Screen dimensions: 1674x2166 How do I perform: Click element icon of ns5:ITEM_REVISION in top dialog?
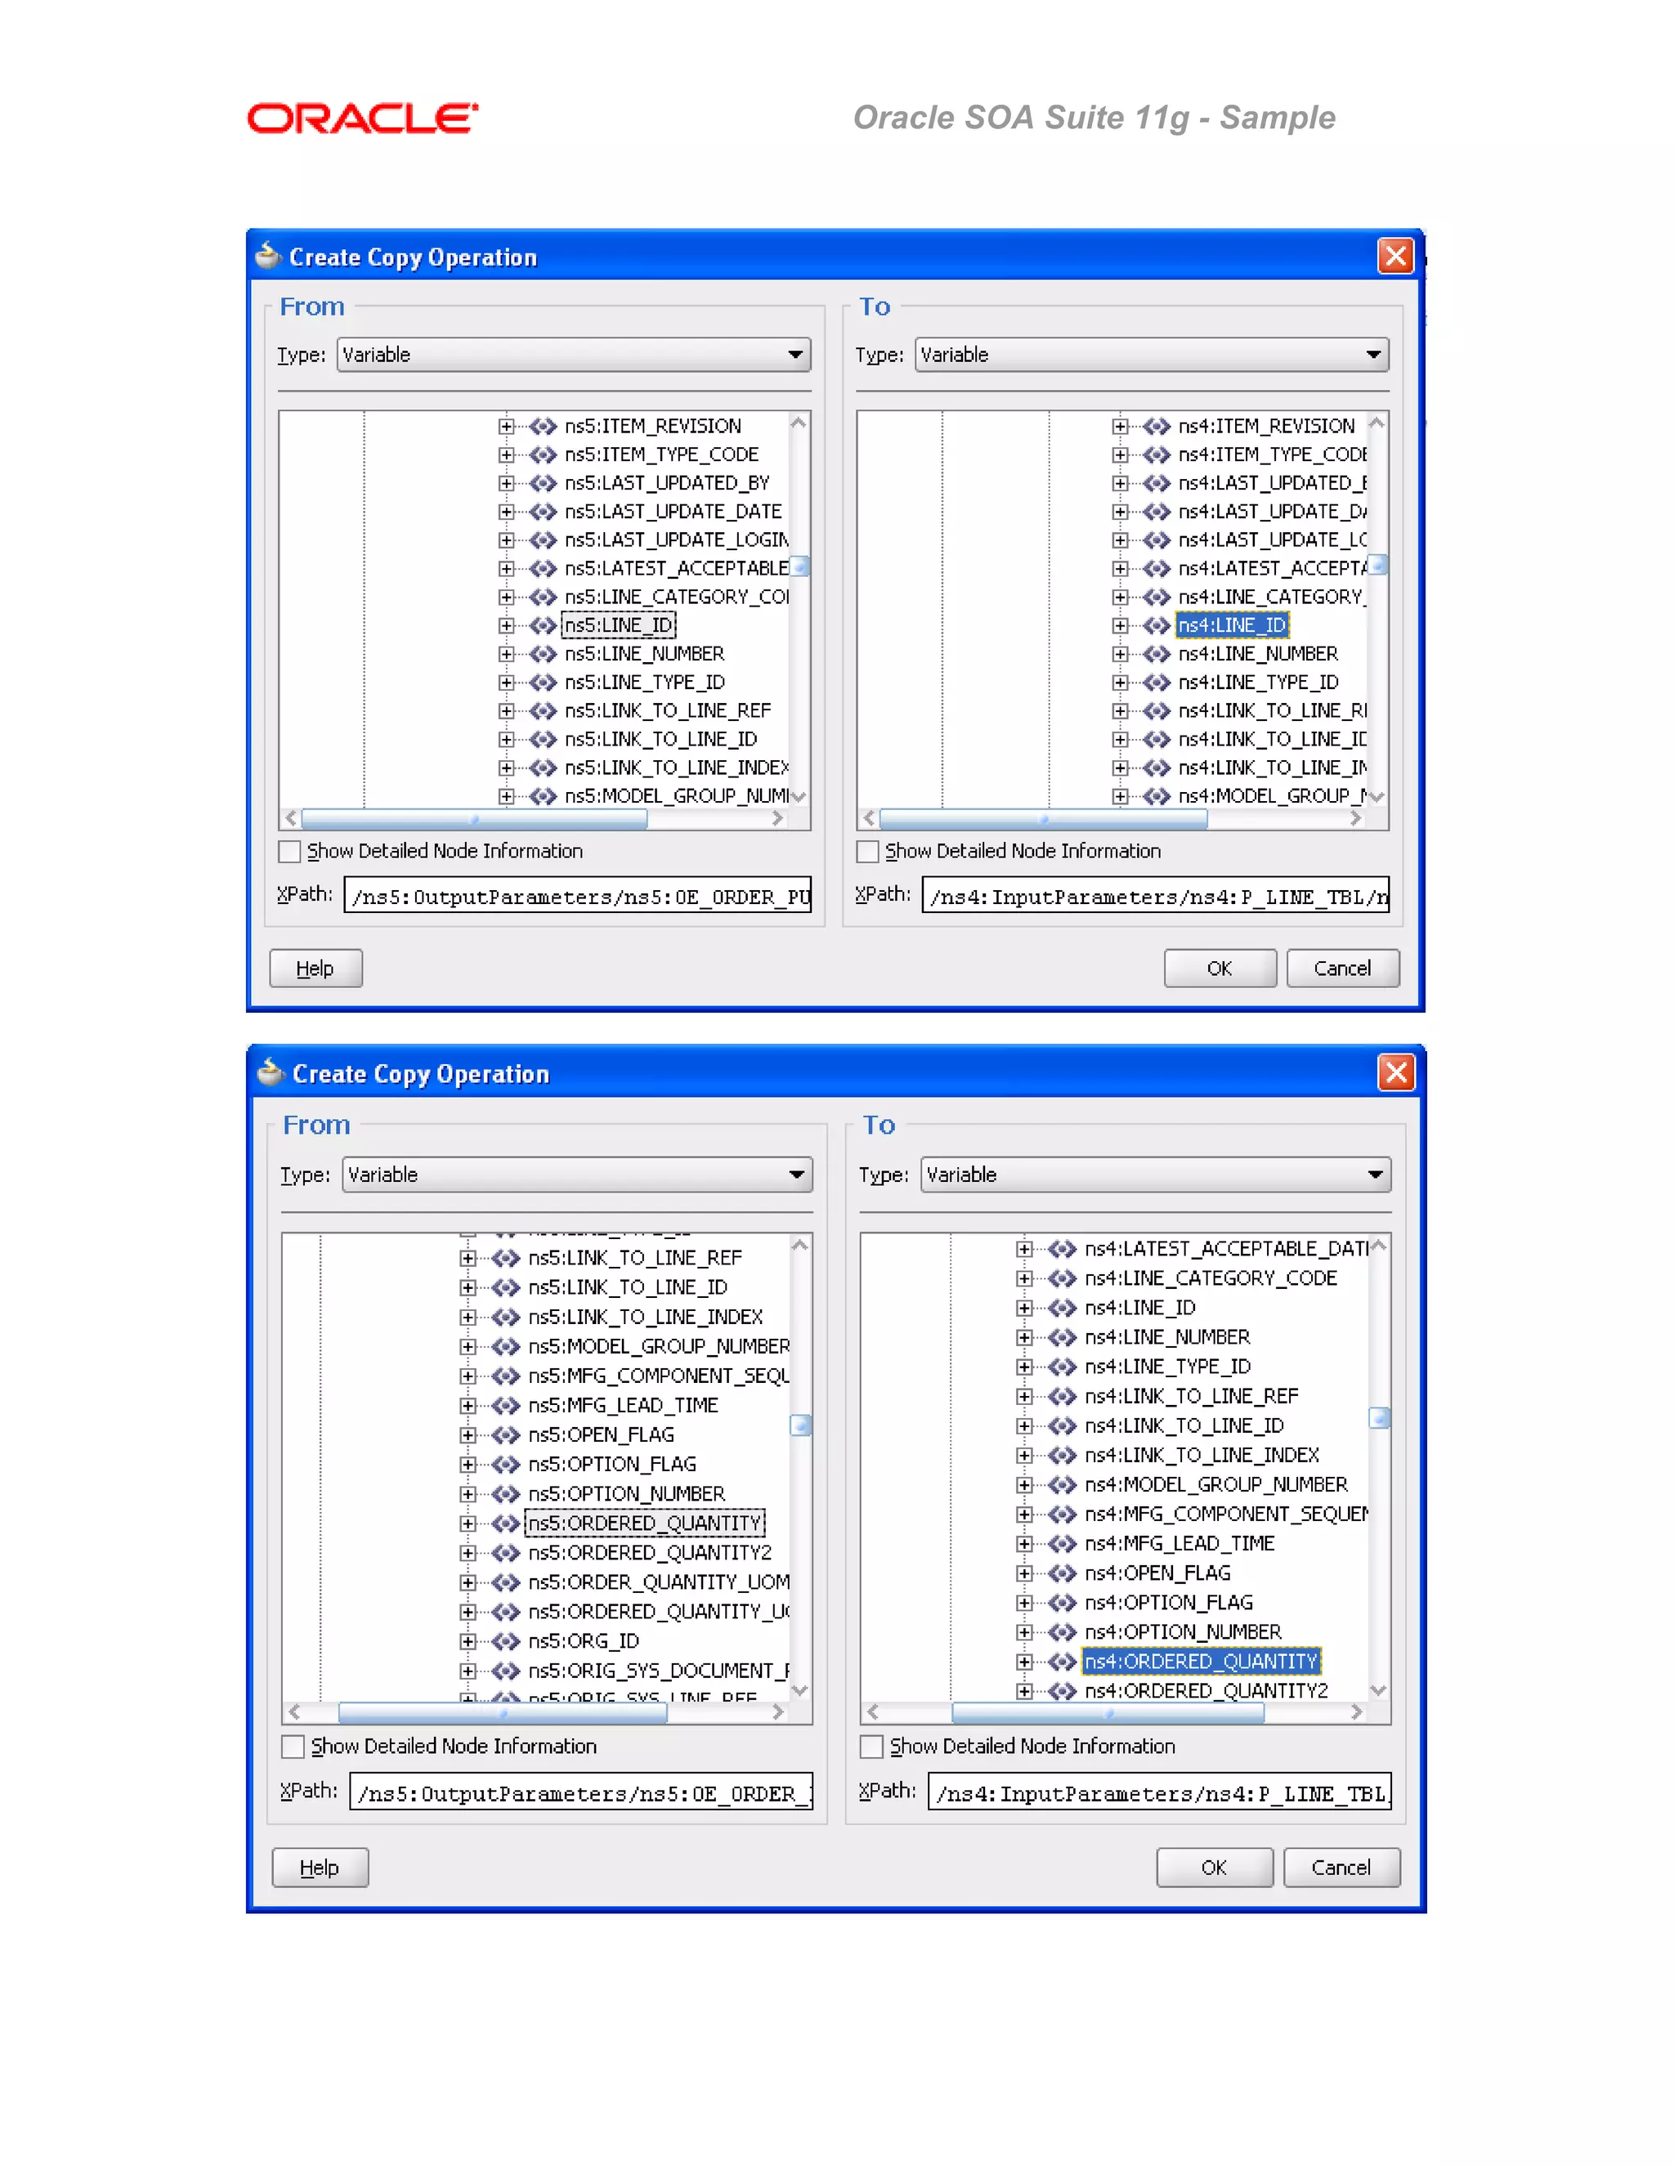click(543, 427)
